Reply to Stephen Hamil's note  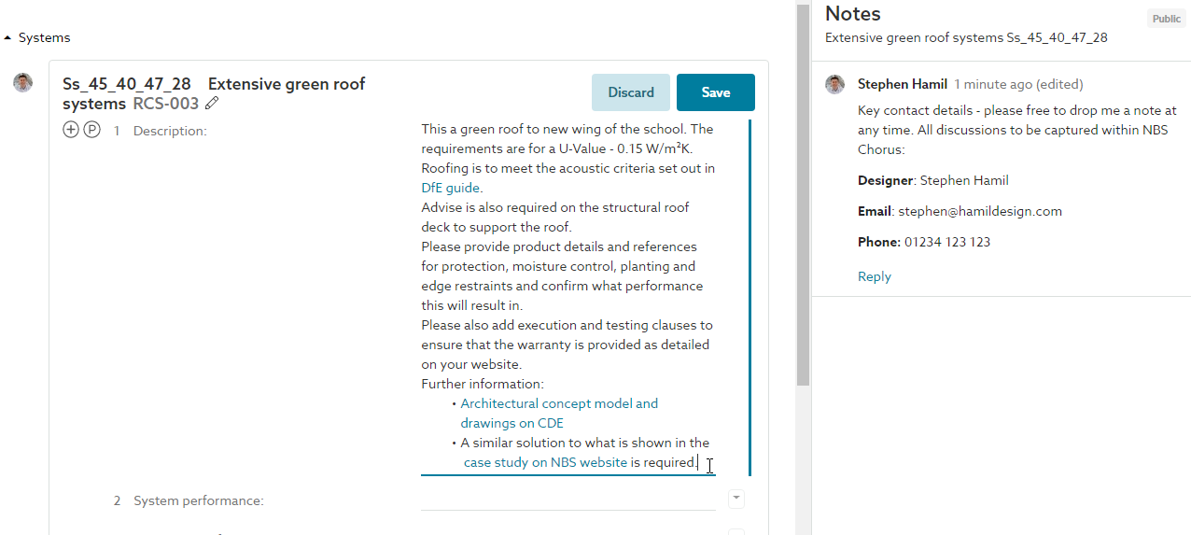pyautogui.click(x=875, y=276)
